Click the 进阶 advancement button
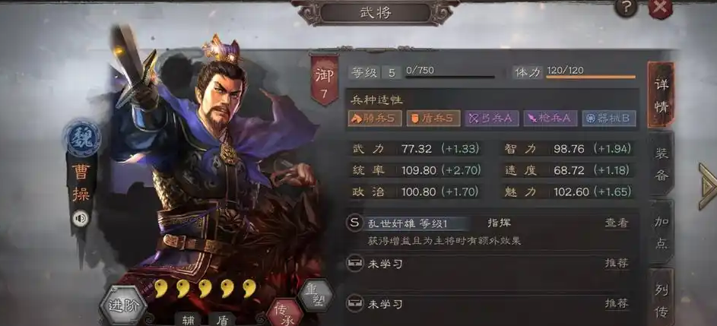The image size is (717, 326). click(123, 306)
